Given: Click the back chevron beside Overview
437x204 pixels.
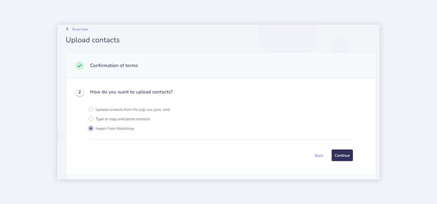Looking at the screenshot, I should (x=67, y=29).
